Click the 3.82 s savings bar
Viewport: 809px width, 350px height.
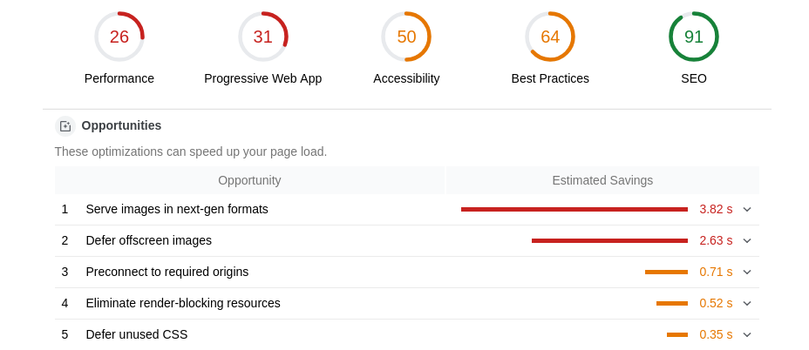click(574, 209)
